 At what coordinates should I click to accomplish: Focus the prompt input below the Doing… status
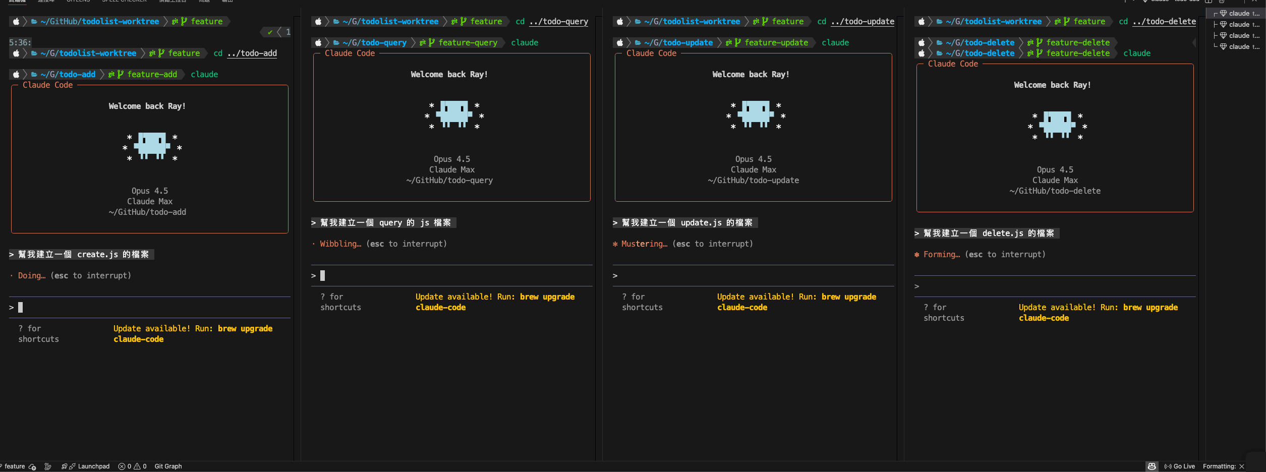click(150, 307)
